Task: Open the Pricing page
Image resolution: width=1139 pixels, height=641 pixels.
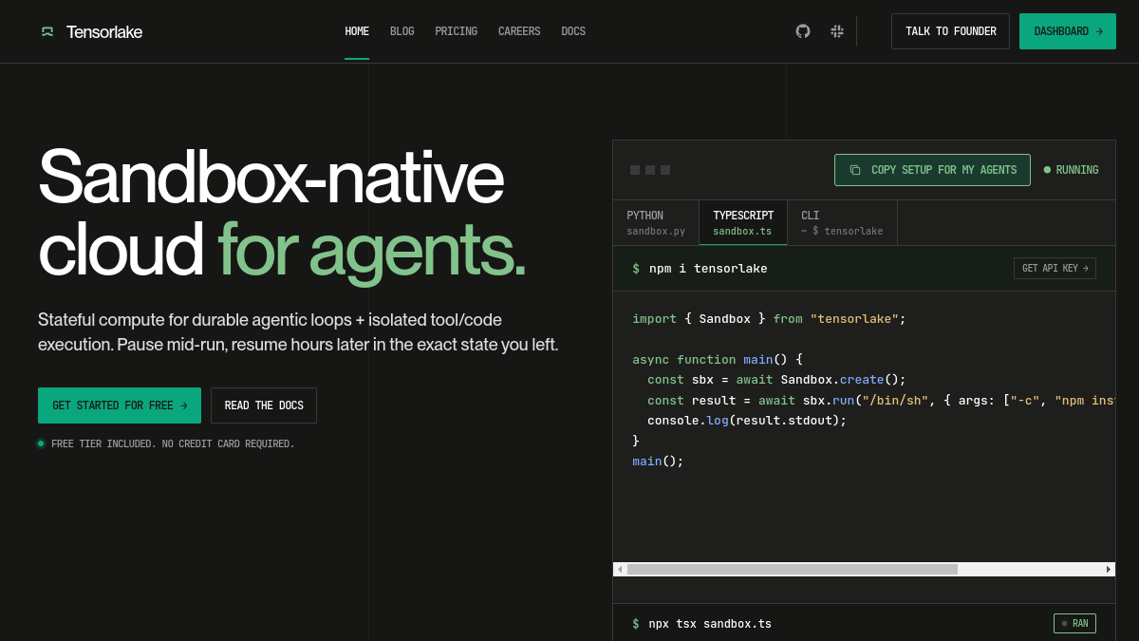Action: tap(457, 31)
